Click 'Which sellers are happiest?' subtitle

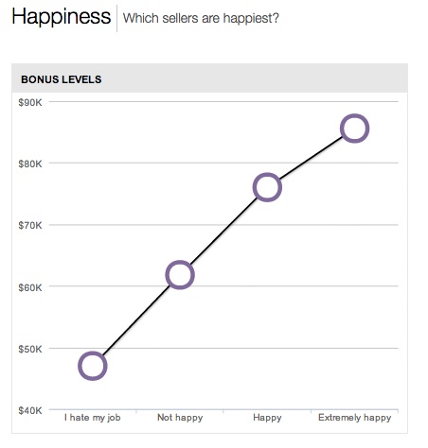pos(201,18)
